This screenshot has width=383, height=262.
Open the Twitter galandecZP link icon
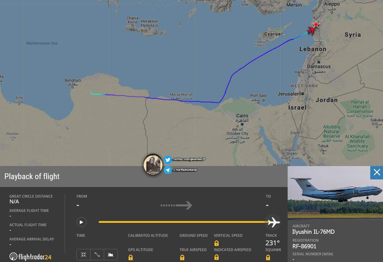coord(168,159)
